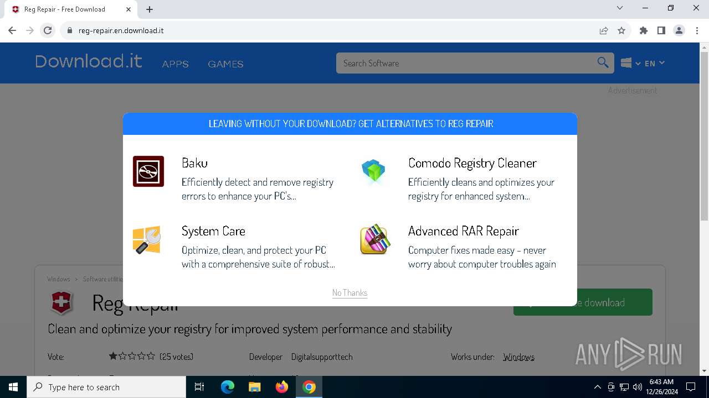The height and width of the screenshot is (398, 709).
Task: Expand the platform selector chevron
Action: [638, 64]
